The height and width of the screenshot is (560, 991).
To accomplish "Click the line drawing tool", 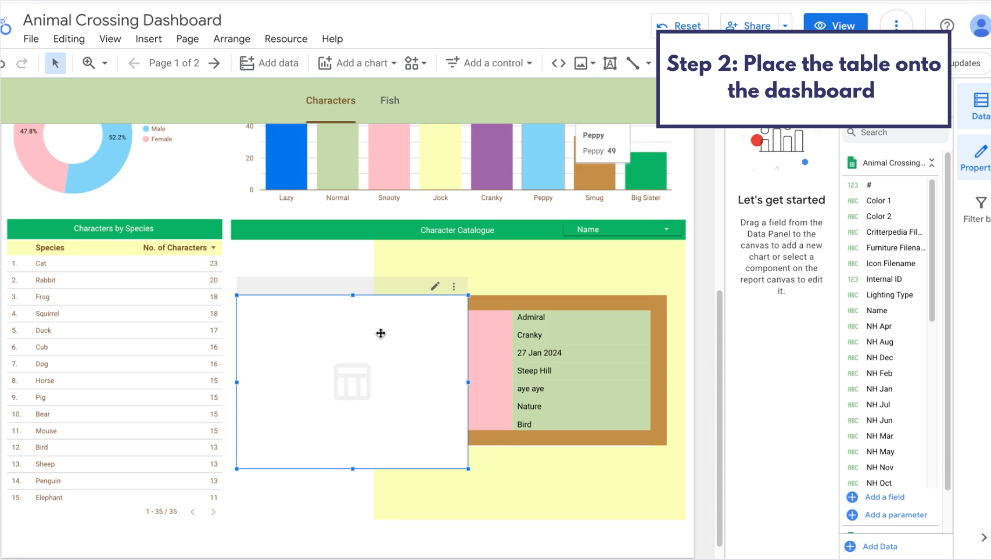I will tap(633, 63).
